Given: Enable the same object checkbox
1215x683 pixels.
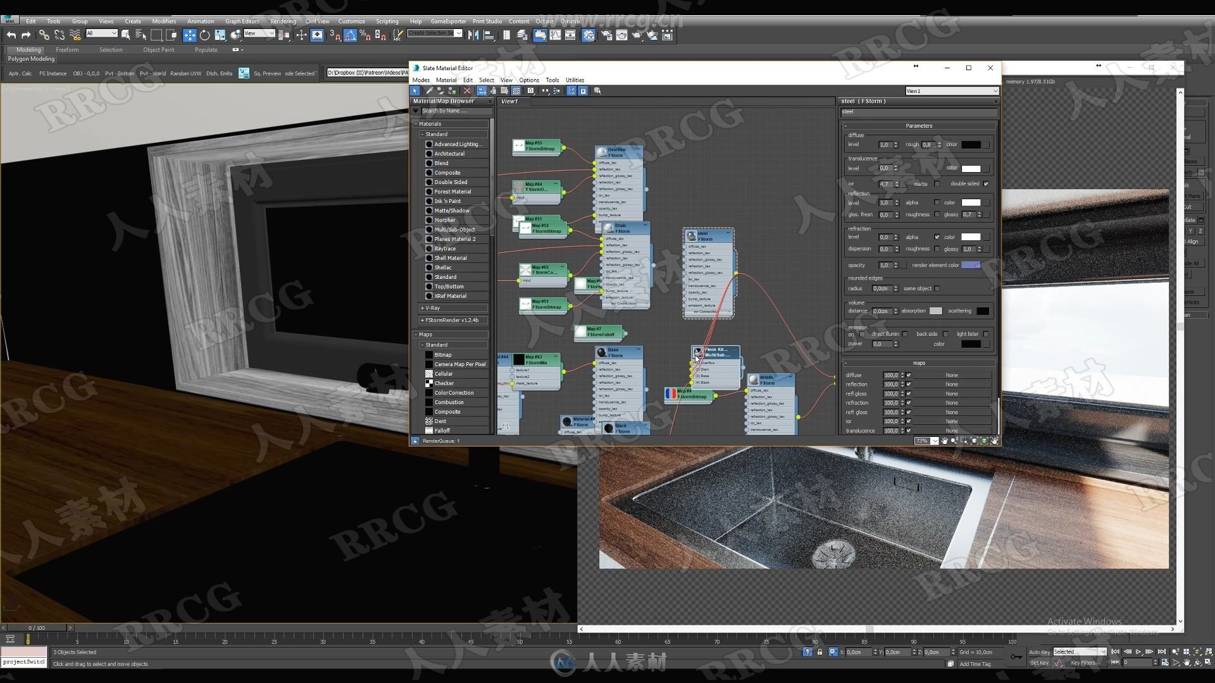Looking at the screenshot, I should [x=937, y=289].
